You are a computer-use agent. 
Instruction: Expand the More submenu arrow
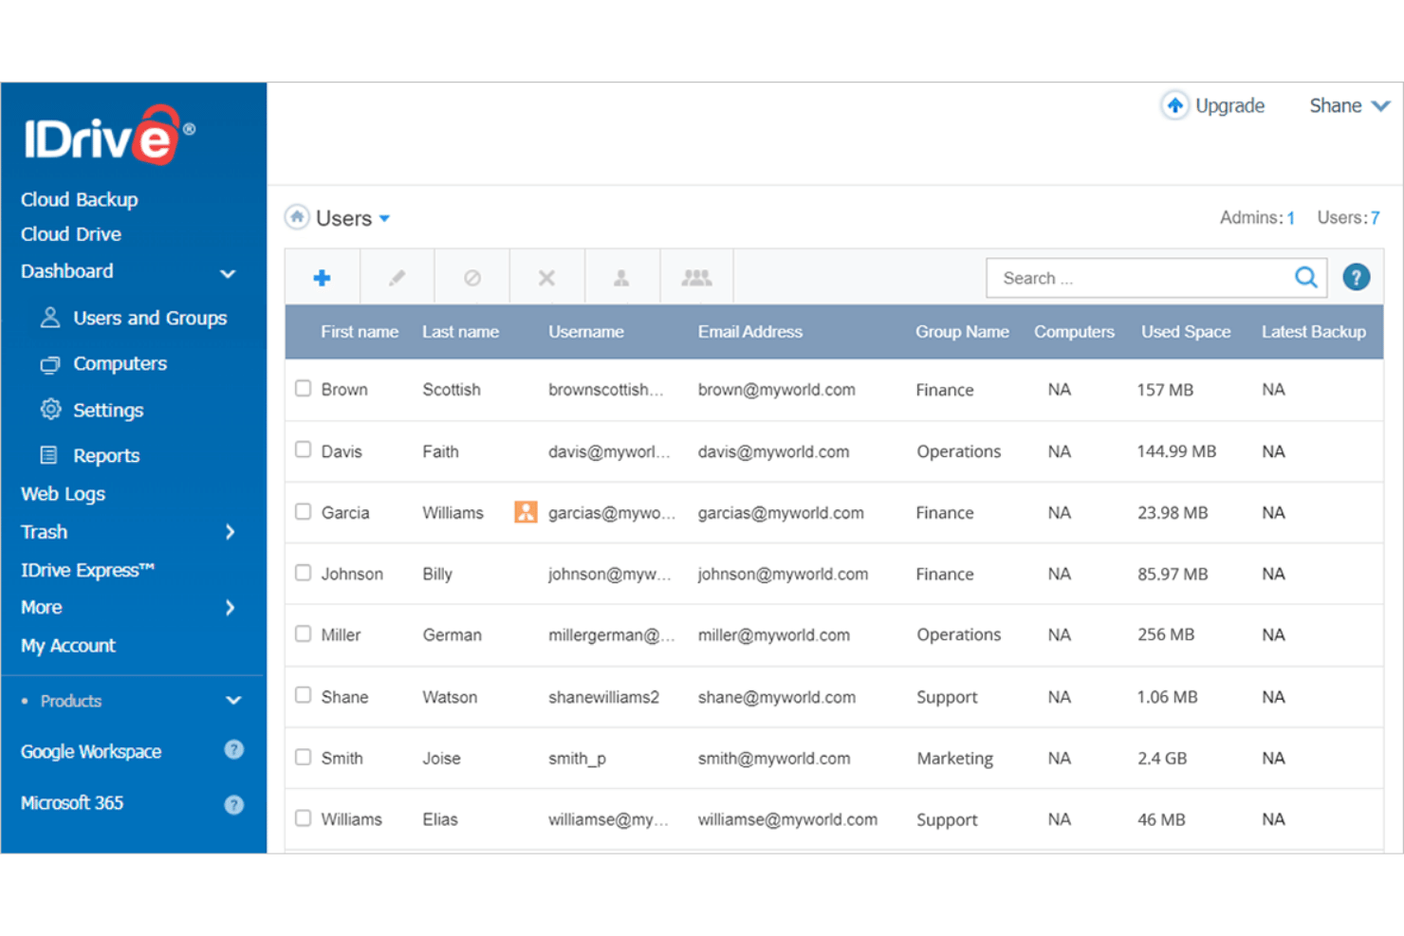[231, 608]
